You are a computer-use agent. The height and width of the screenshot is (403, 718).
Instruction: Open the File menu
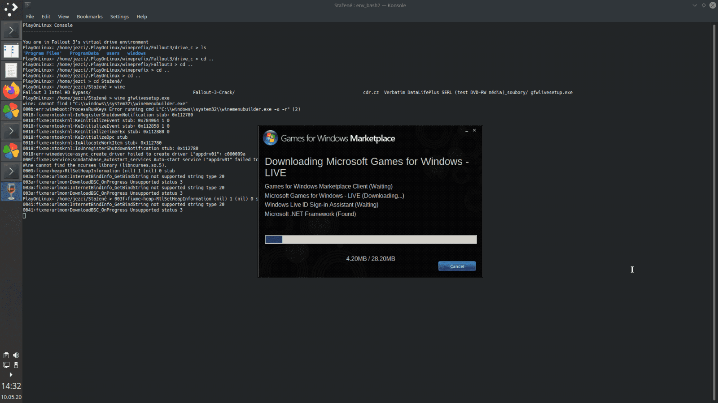pos(30,17)
